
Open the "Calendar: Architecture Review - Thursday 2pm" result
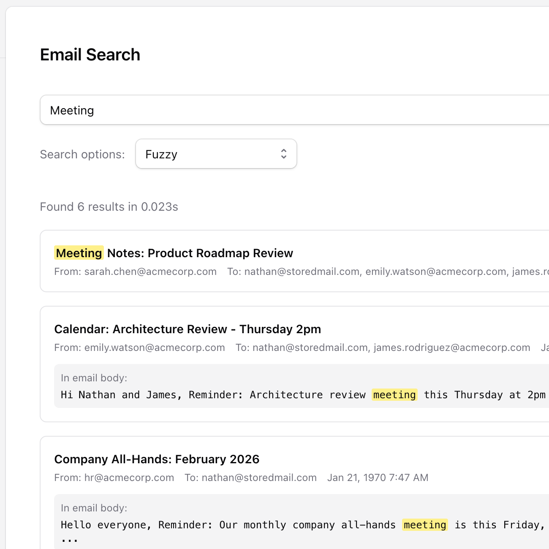point(188,329)
